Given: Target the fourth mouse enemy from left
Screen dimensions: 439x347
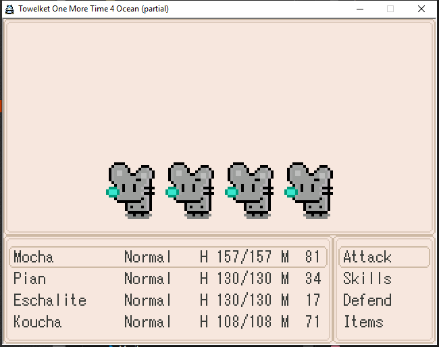Looking at the screenshot, I should 309,191.
